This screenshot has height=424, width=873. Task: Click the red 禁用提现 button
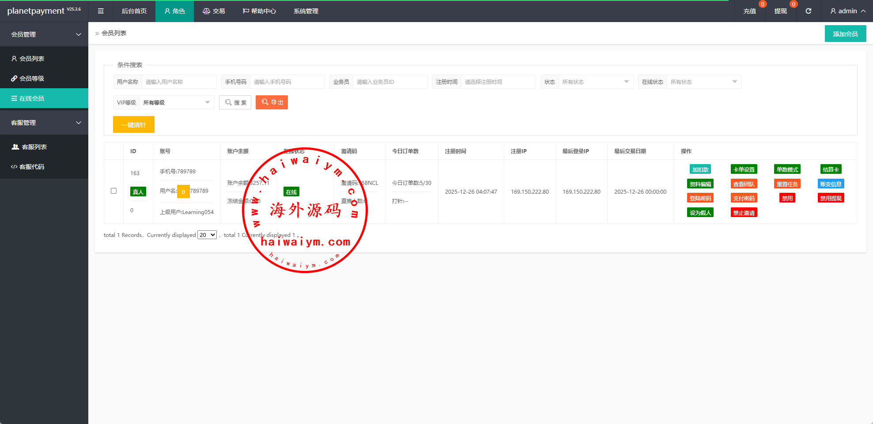[831, 198]
